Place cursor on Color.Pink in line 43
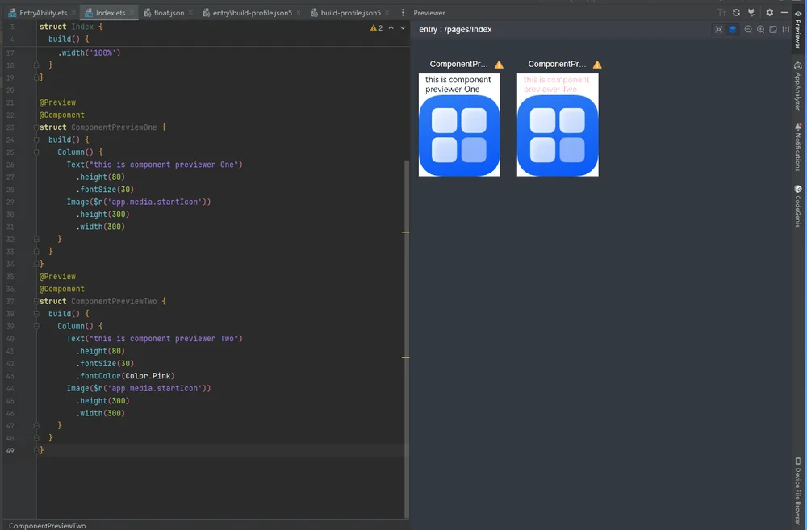The image size is (807, 530). pos(148,376)
